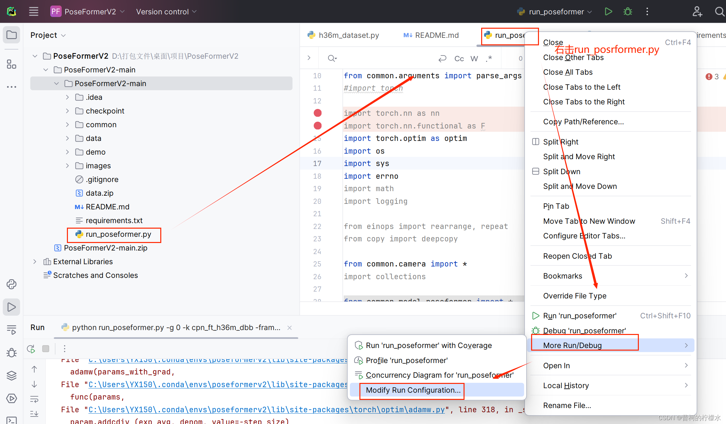The height and width of the screenshot is (424, 726).
Task: Click the Debug bug icon in toolbar
Action: pos(627,12)
